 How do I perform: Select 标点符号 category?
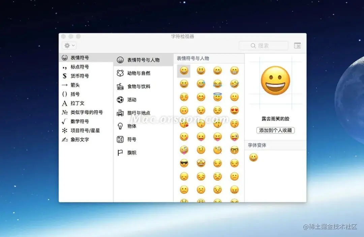pos(86,67)
